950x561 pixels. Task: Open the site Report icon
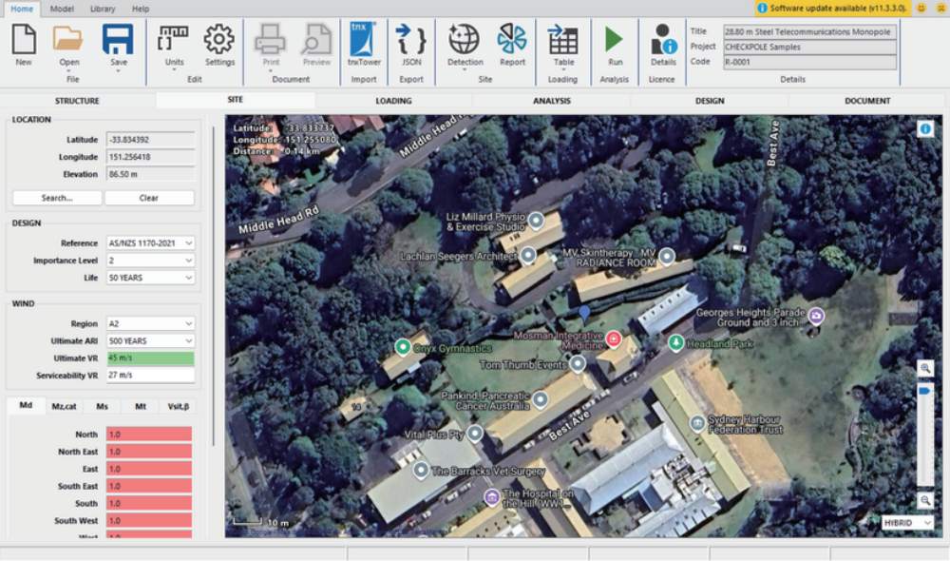tap(512, 40)
